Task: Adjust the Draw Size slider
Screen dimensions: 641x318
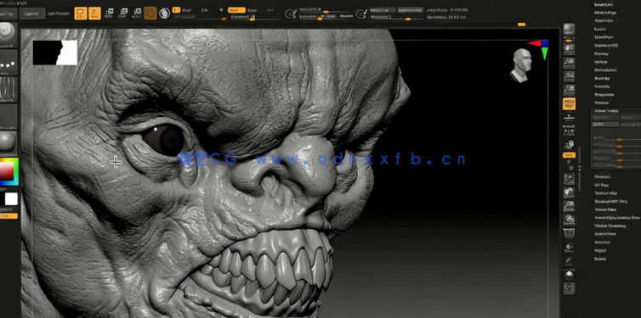Action: 326,17
